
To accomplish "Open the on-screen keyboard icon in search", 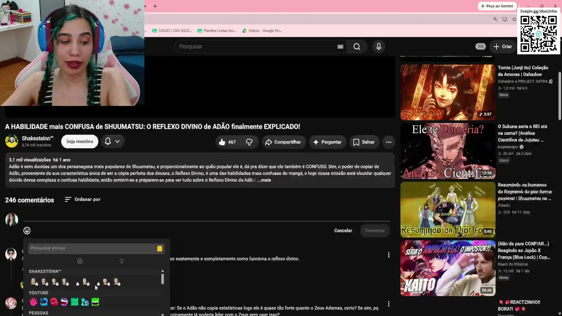I will [x=340, y=47].
